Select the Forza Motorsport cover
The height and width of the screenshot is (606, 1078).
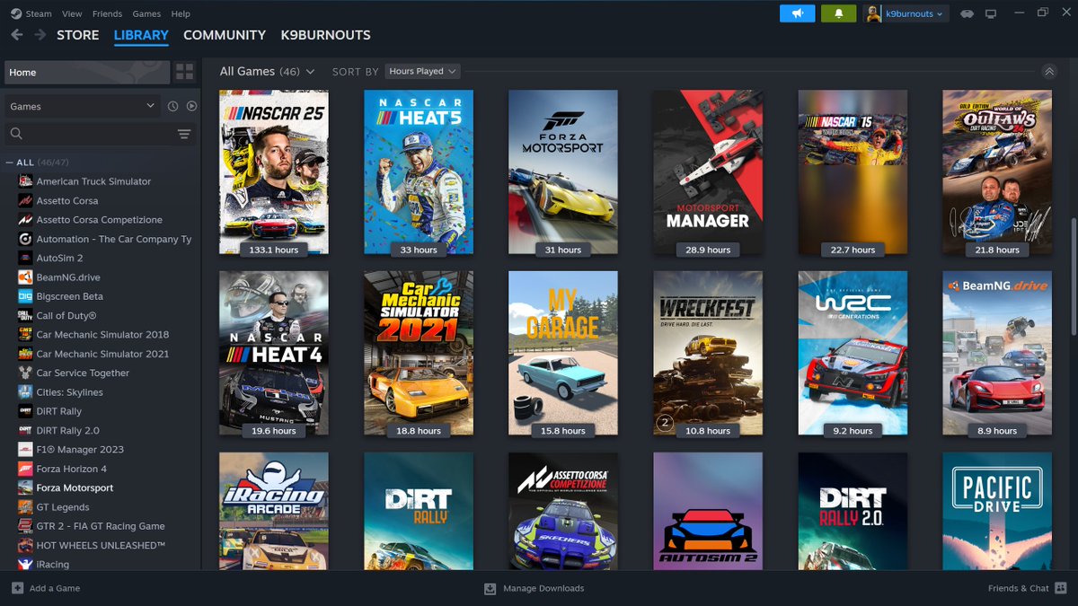[563, 171]
